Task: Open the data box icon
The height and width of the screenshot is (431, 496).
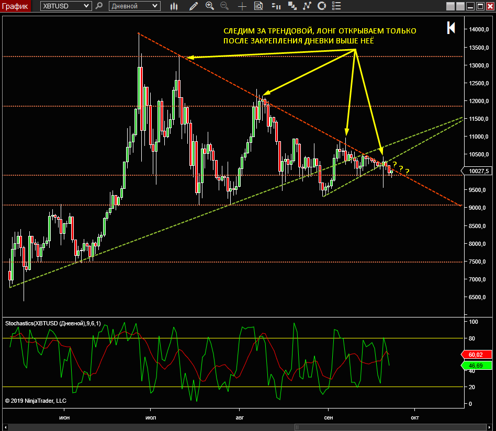Action: point(258,6)
